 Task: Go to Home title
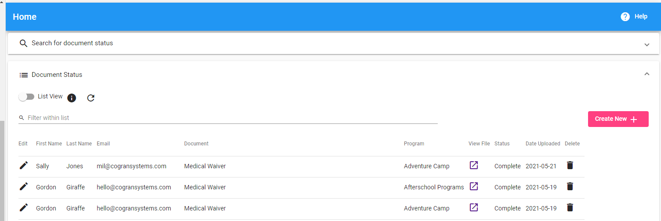click(25, 17)
